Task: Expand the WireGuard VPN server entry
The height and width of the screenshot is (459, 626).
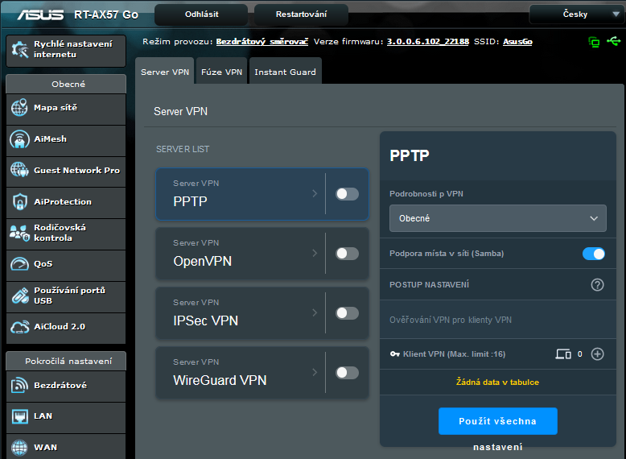Action: click(x=241, y=373)
